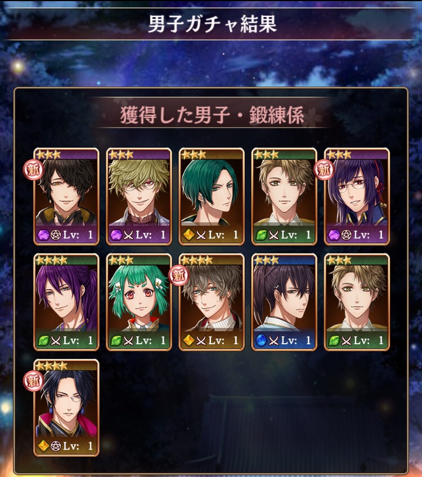The image size is (422, 477).
Task: Open the purple ponytail four-star card
Action: click(x=66, y=302)
